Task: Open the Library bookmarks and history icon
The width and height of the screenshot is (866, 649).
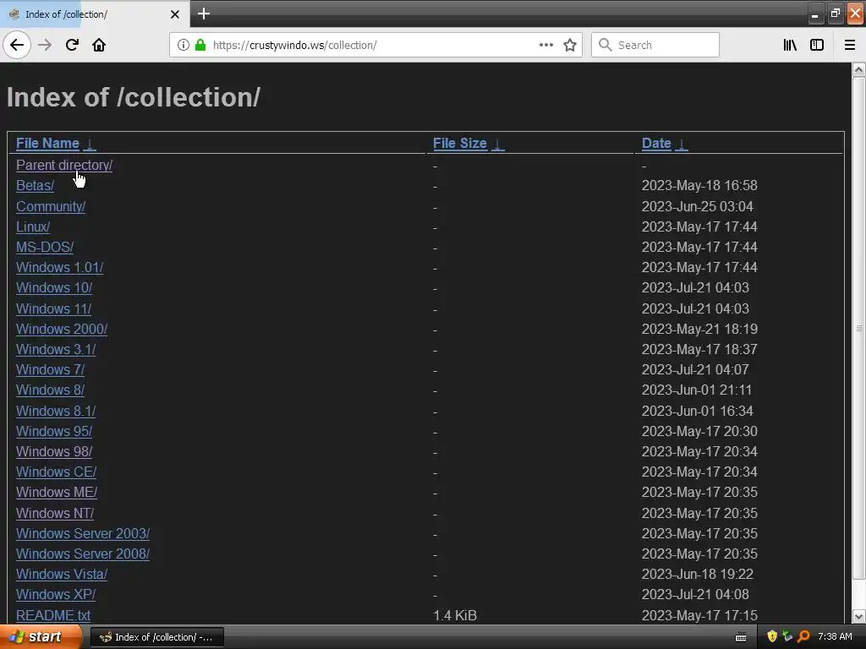Action: (790, 46)
